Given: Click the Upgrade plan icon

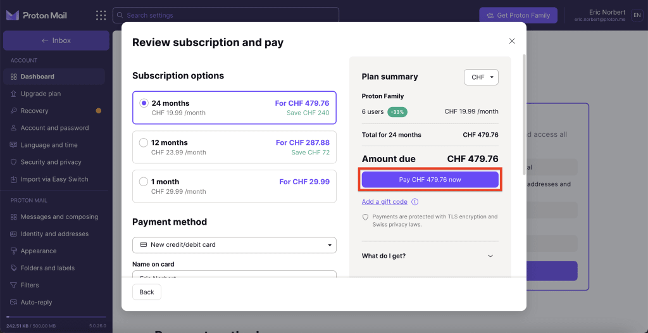Looking at the screenshot, I should 13,94.
